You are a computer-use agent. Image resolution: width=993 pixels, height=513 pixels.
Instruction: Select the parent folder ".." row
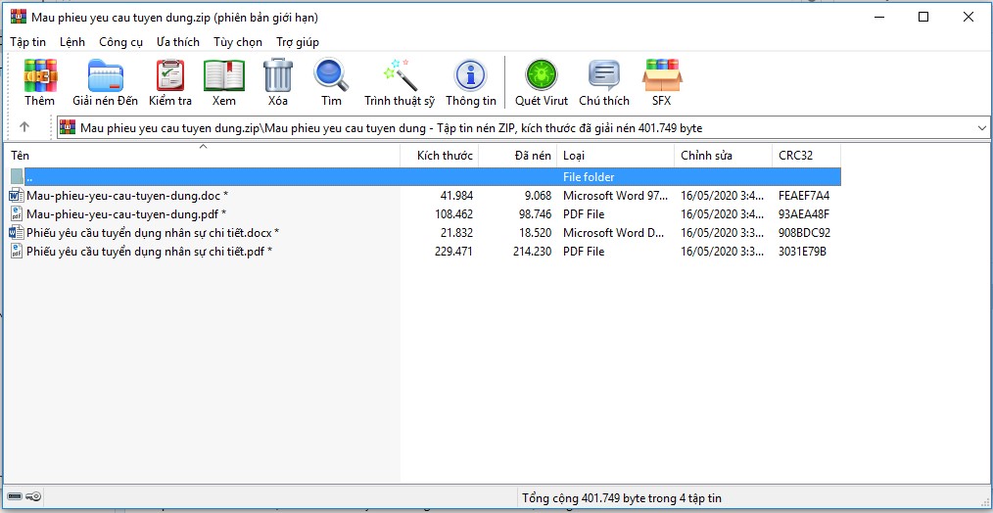[29, 177]
